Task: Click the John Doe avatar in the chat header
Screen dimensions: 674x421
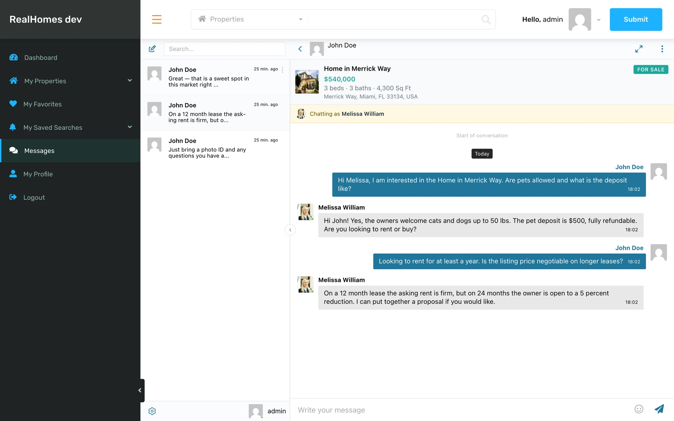Action: tap(317, 49)
